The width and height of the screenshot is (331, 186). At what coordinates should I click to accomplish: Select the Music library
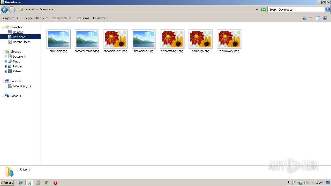pyautogui.click(x=16, y=61)
